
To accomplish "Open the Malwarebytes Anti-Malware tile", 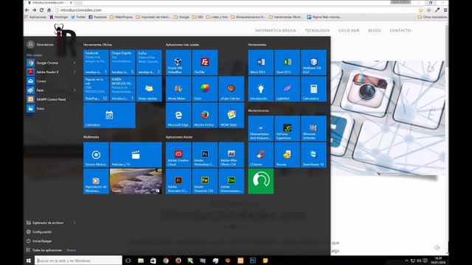I will point(260,129).
